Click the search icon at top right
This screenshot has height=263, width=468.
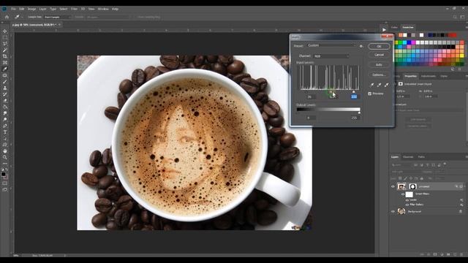pyautogui.click(x=455, y=17)
